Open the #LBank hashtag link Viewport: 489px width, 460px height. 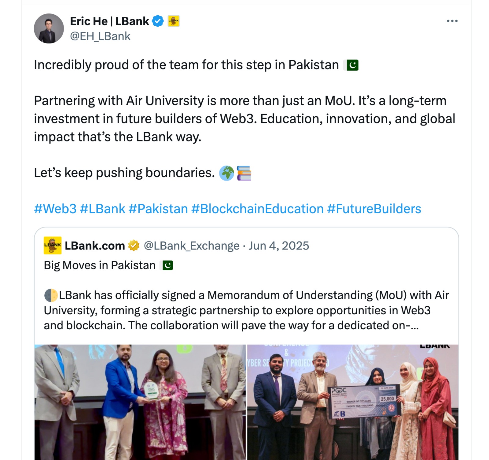[102, 209]
